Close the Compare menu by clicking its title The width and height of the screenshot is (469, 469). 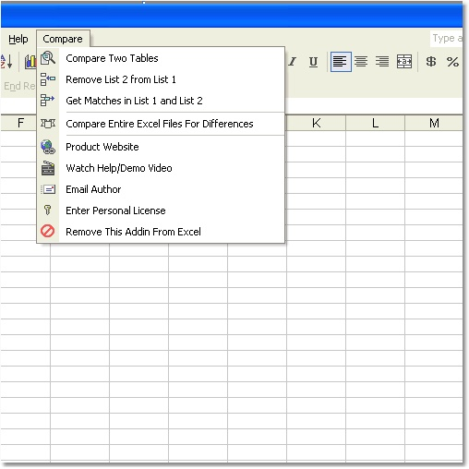point(63,39)
